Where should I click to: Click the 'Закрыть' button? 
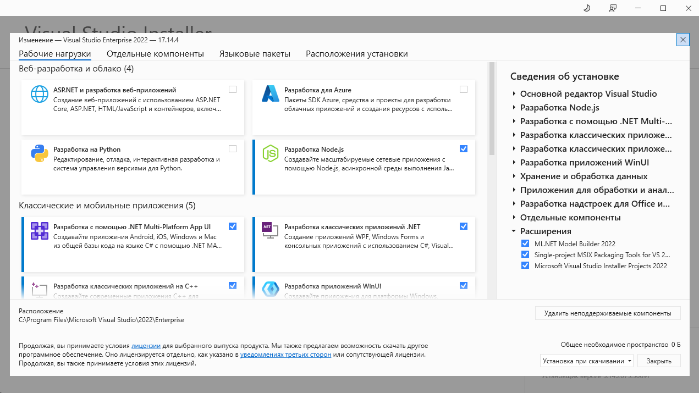(x=659, y=361)
